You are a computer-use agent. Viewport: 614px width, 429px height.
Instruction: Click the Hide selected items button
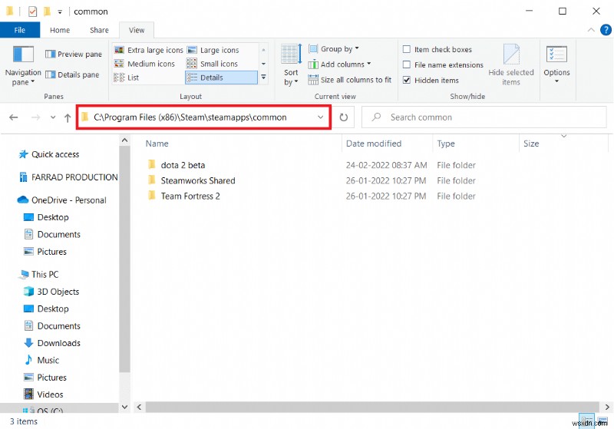pos(511,65)
